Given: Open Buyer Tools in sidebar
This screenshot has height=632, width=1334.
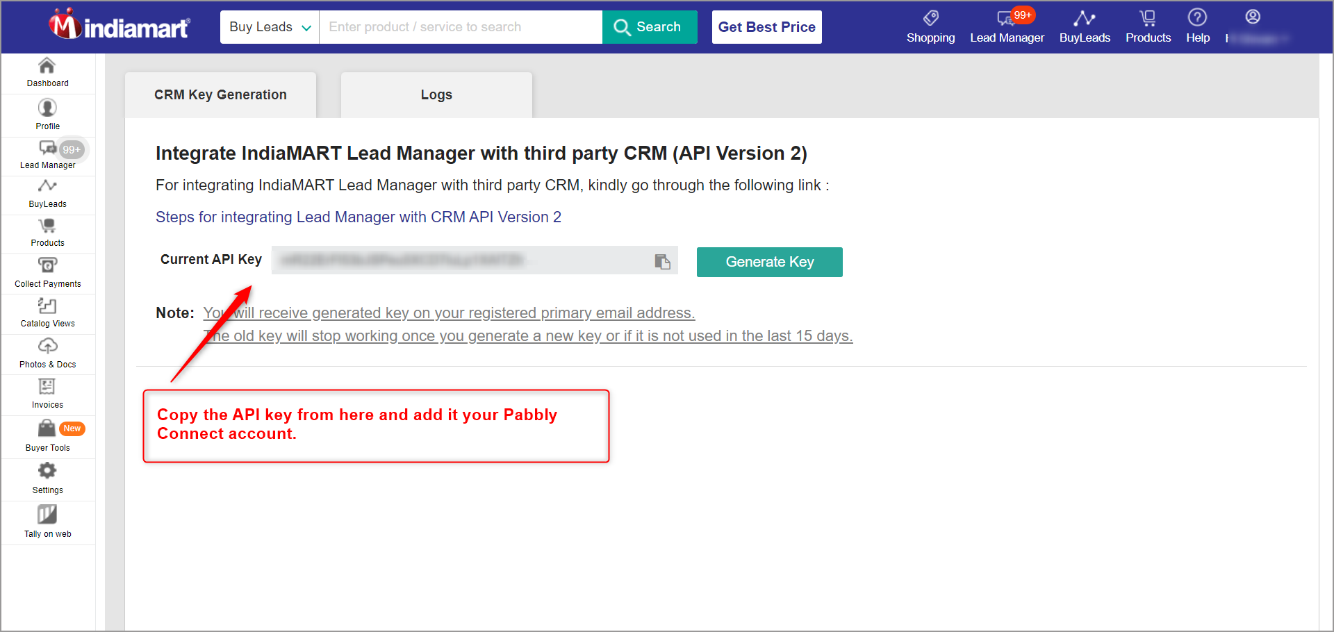Looking at the screenshot, I should 47,437.
